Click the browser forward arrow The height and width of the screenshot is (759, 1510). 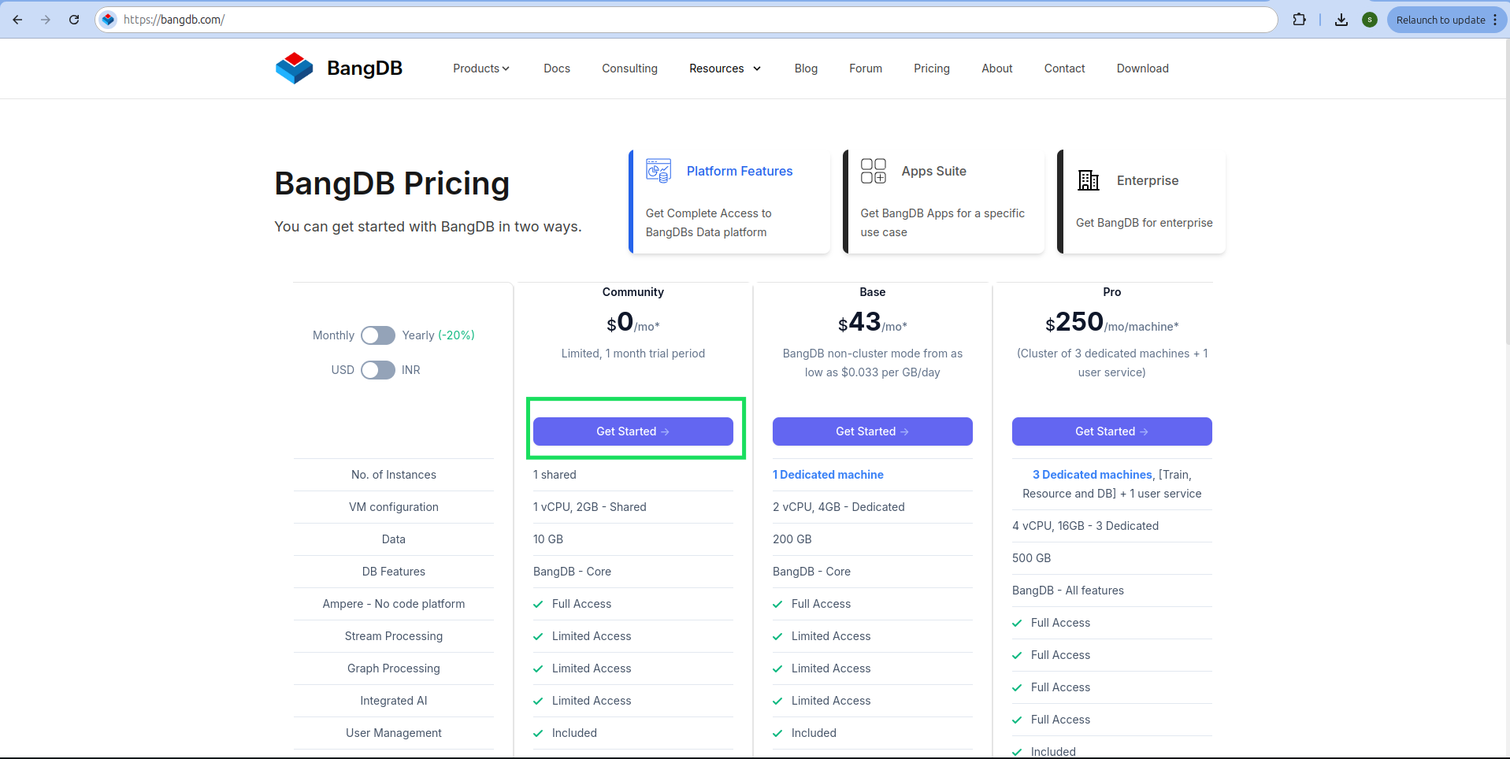[x=46, y=20]
